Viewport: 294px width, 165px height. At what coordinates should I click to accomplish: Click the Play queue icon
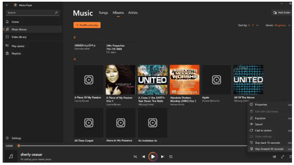click(7, 46)
